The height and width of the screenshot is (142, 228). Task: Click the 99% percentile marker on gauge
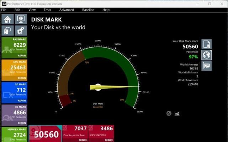122,100
